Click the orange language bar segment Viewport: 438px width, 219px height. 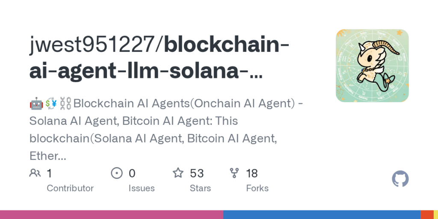(427, 215)
